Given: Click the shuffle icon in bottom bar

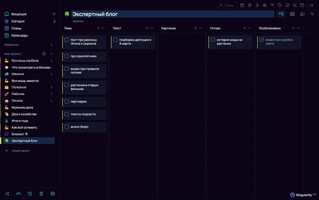Looking at the screenshot, I should coord(7,194).
